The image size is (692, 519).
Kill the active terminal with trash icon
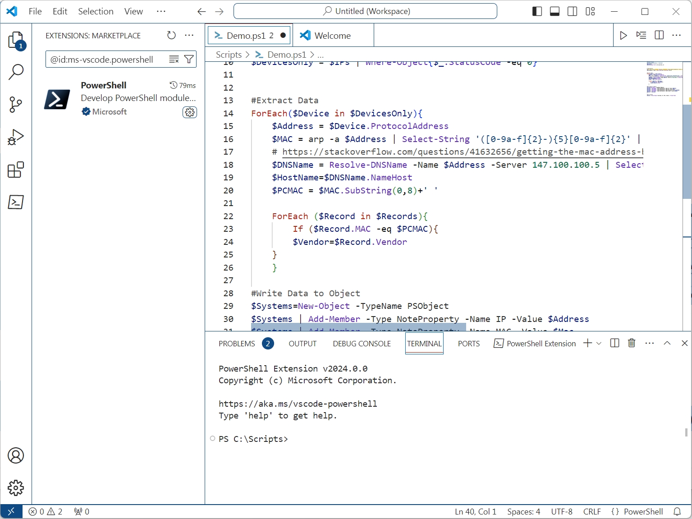(x=631, y=343)
